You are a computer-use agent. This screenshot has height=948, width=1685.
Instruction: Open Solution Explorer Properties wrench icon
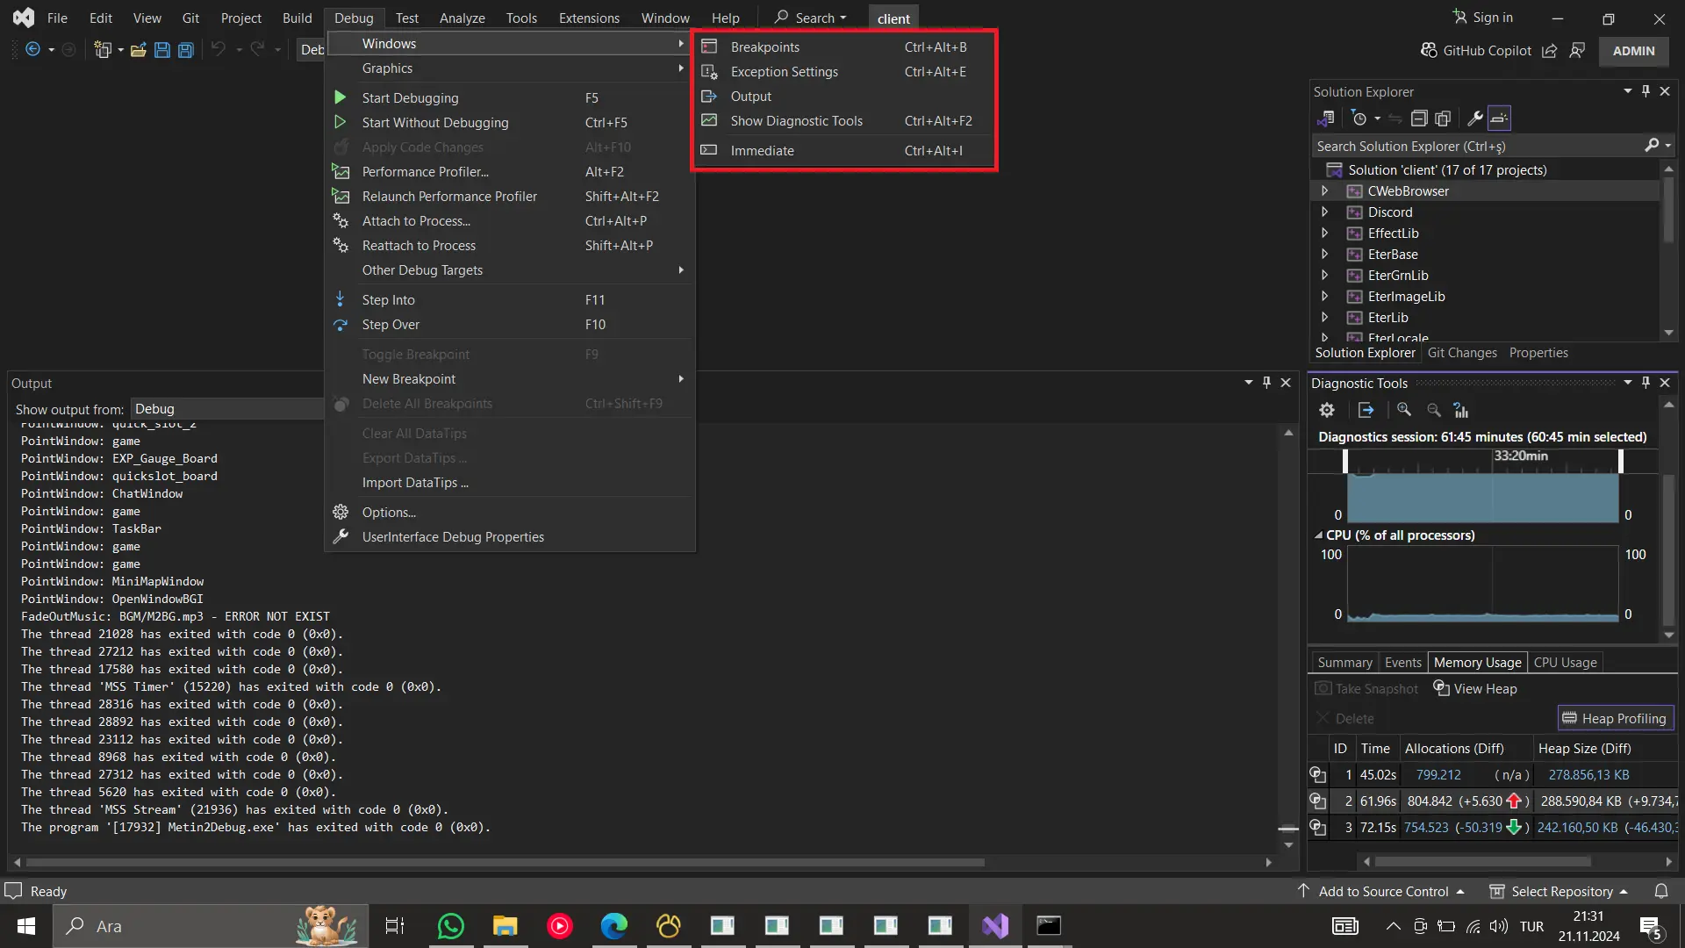1475,118
